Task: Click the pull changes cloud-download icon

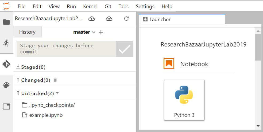Action: [x=92, y=19]
